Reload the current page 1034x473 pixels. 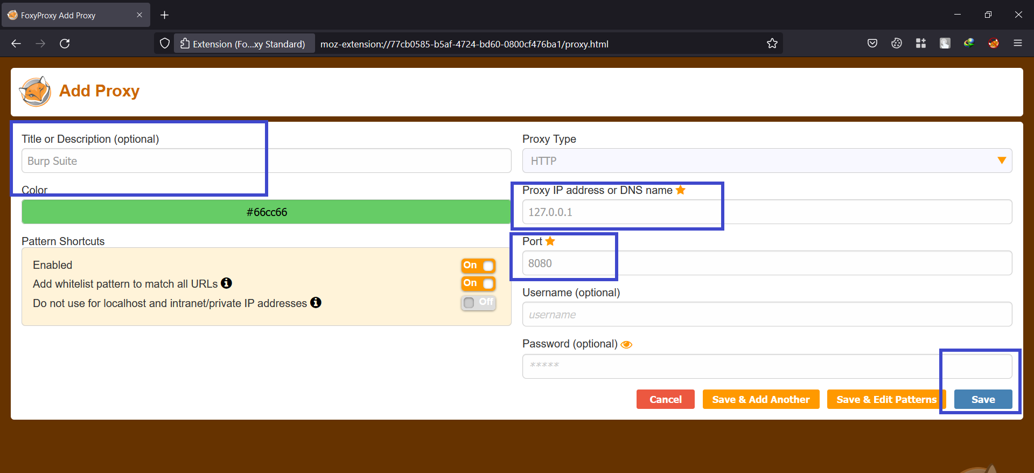[65, 44]
